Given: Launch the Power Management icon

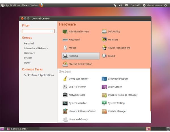Looking at the screenshot, I should coord(104,48).
